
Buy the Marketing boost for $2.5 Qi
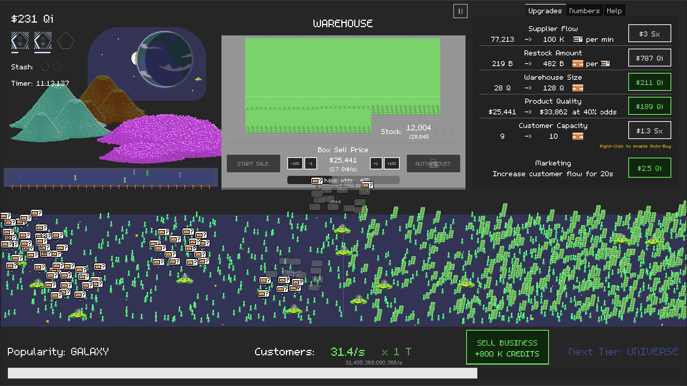pos(649,168)
